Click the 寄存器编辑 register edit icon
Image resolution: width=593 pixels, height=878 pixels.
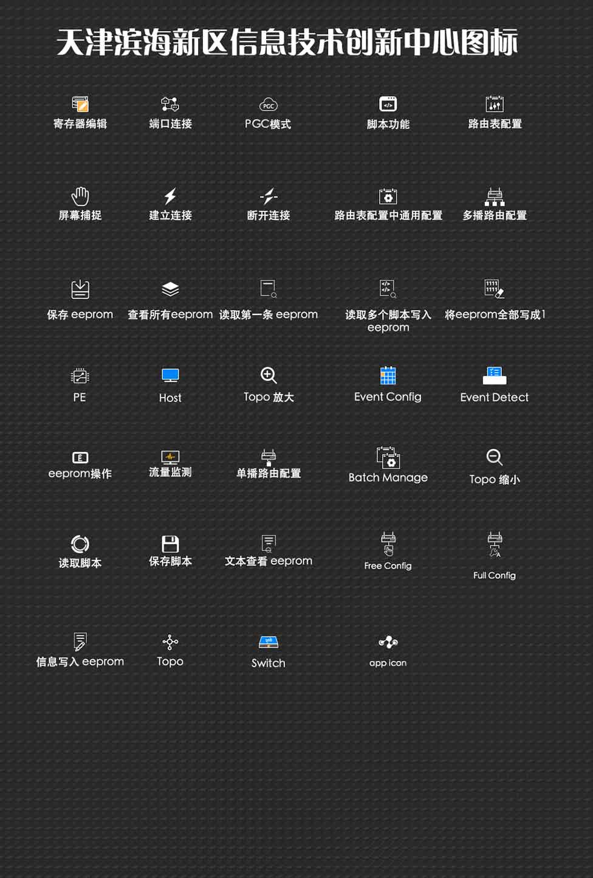pos(80,104)
